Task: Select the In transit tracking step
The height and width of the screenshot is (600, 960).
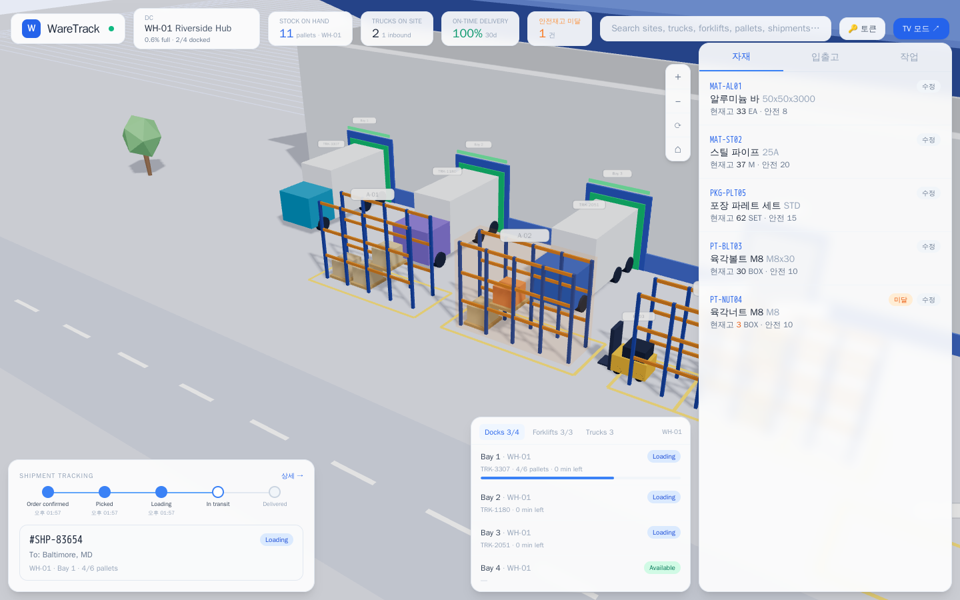Action: pyautogui.click(x=218, y=492)
